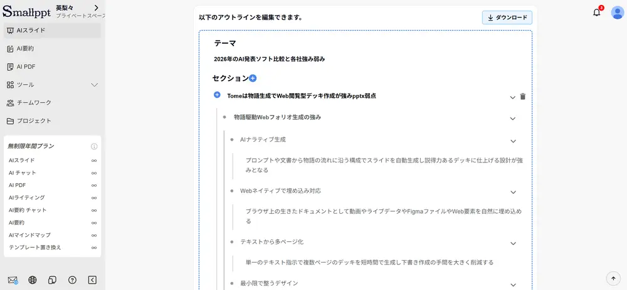Click the ツール grid icon
This screenshot has height=290, width=627.
pos(11,85)
